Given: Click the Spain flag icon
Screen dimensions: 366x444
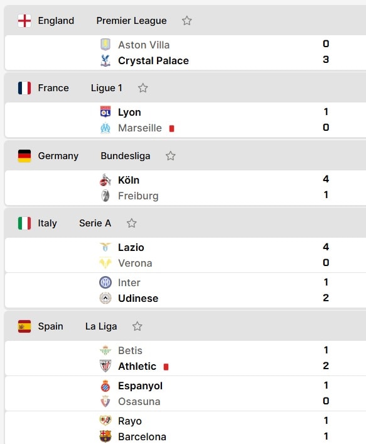Looking at the screenshot, I should [24, 326].
